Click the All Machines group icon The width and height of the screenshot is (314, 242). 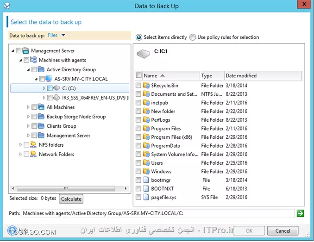click(x=41, y=107)
